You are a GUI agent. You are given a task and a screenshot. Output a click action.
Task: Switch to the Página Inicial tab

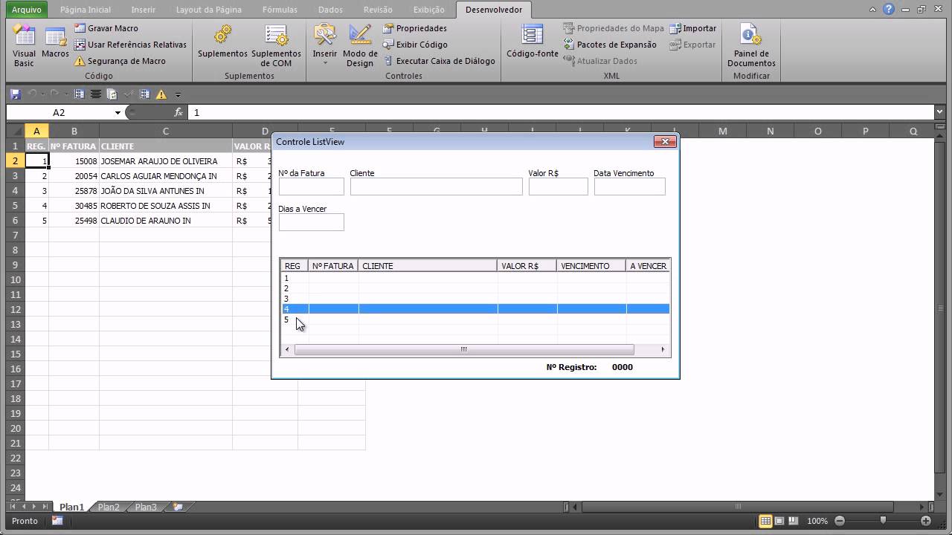[86, 10]
